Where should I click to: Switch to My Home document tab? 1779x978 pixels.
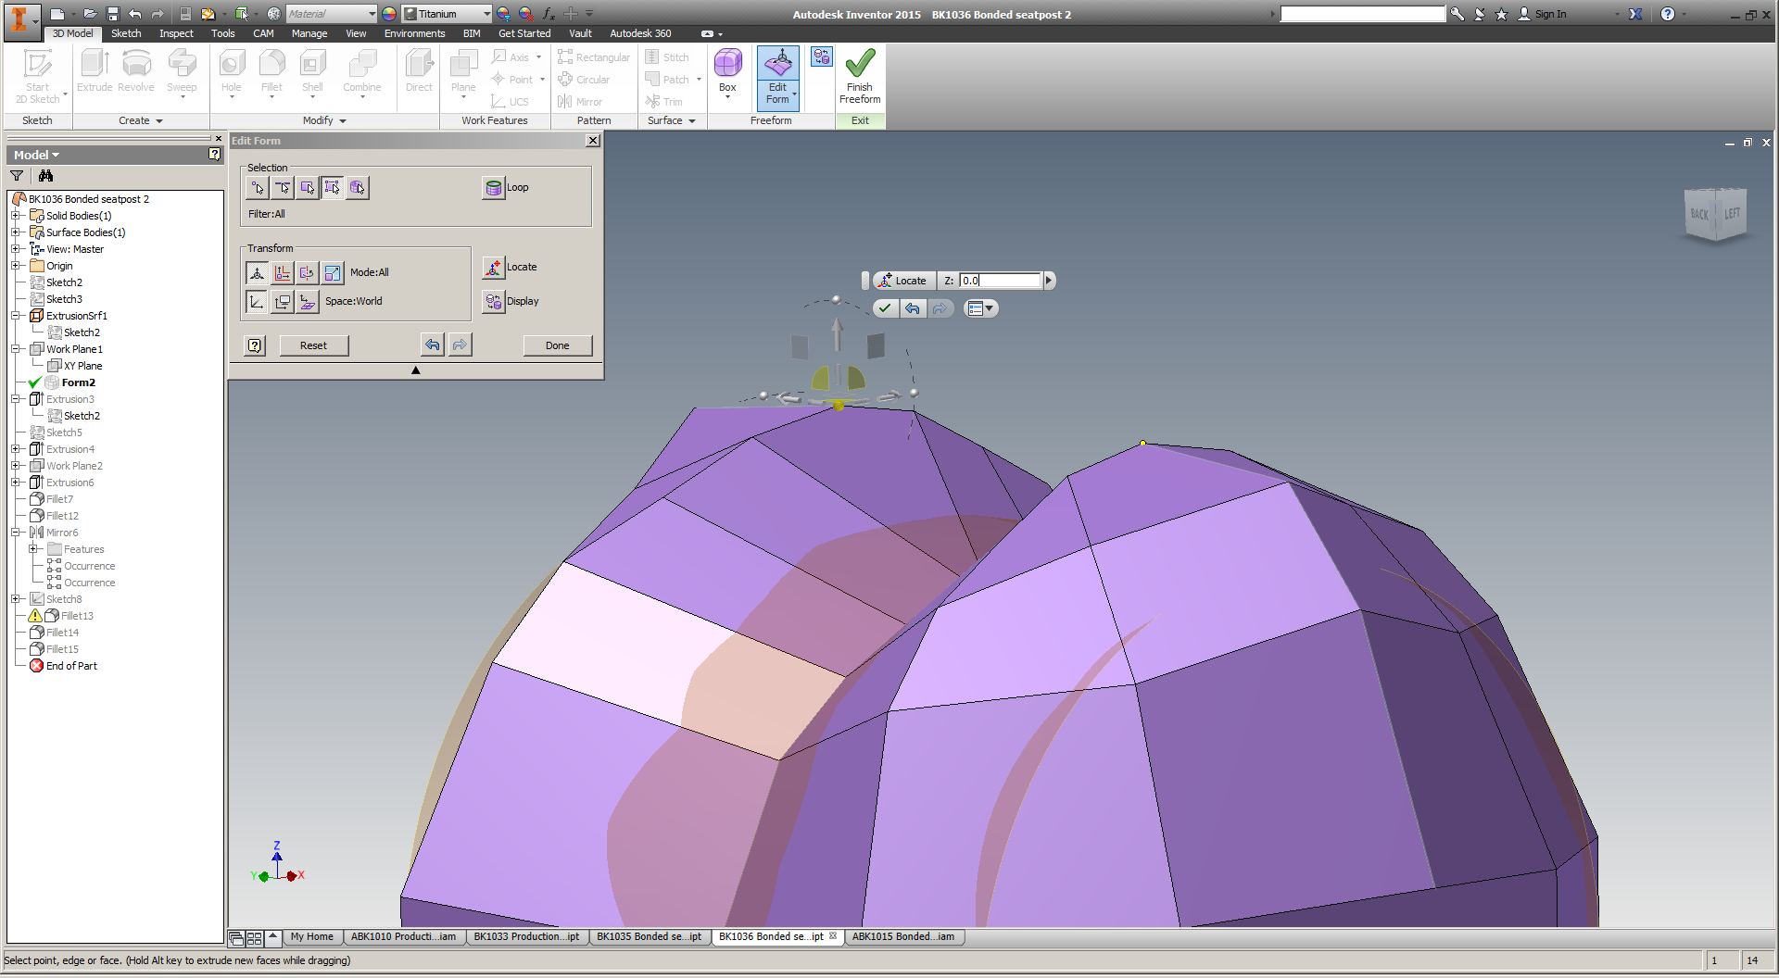tap(311, 937)
